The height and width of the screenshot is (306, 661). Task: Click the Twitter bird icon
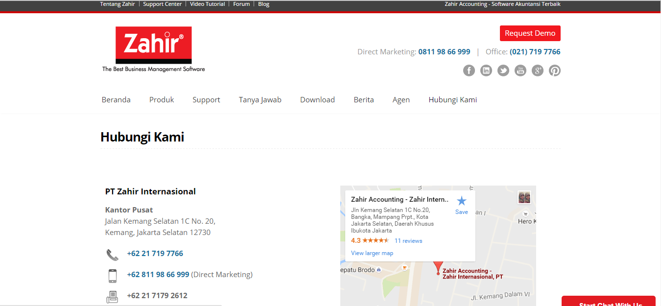click(503, 71)
